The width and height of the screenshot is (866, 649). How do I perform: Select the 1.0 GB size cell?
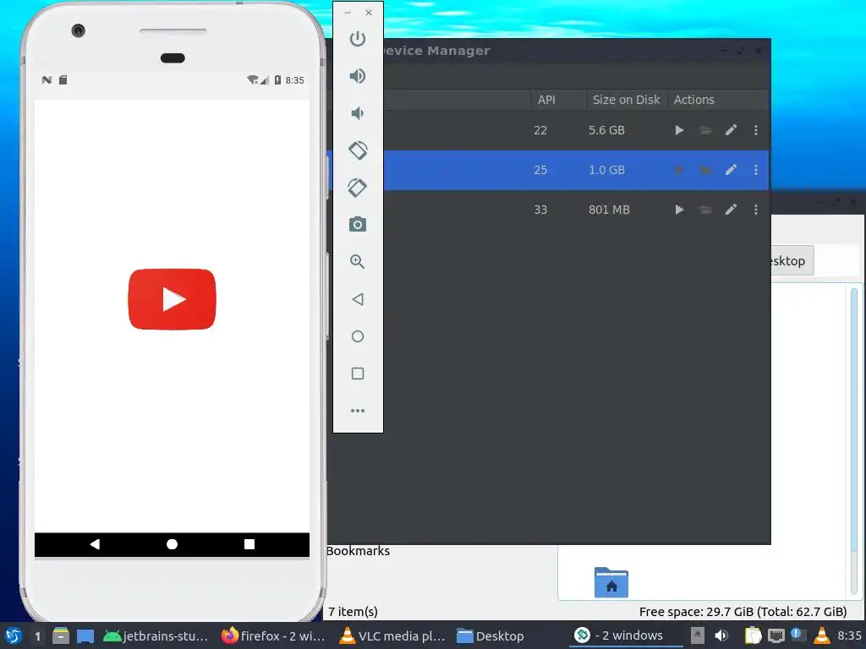[x=606, y=170]
